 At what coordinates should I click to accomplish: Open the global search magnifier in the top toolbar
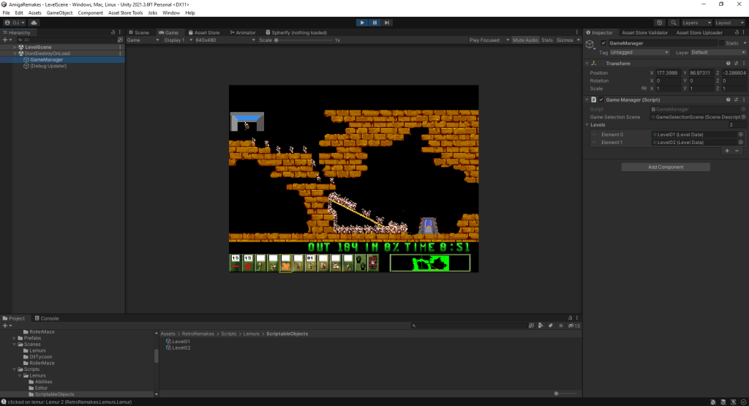(674, 23)
